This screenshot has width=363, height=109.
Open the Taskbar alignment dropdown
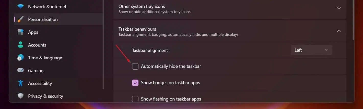pyautogui.click(x=311, y=50)
